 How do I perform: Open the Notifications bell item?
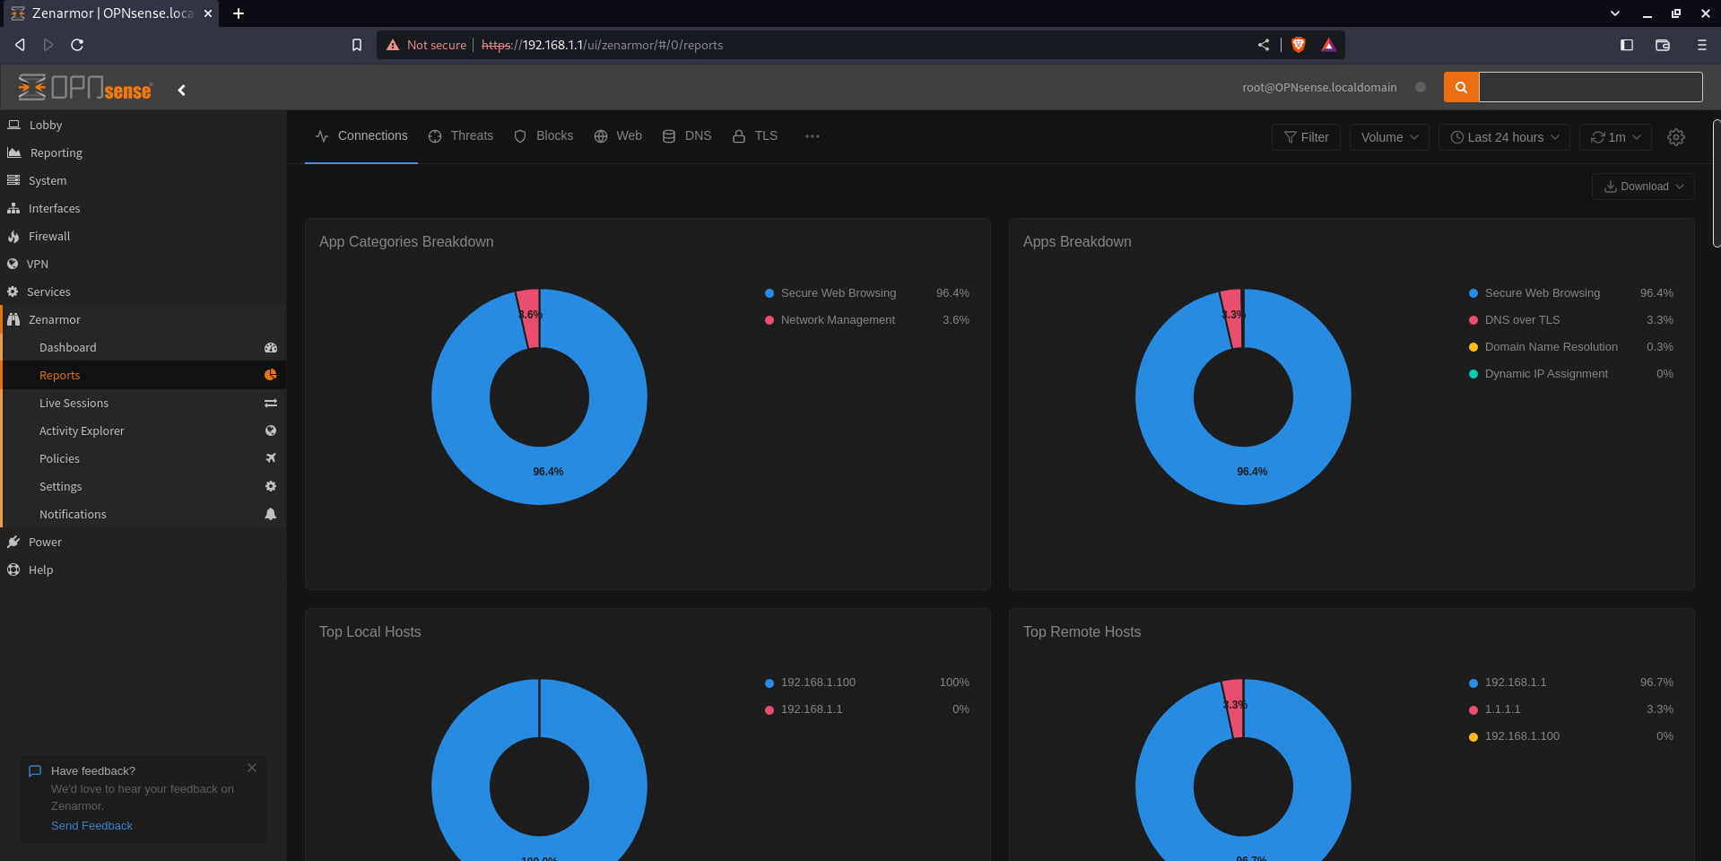pyautogui.click(x=143, y=514)
